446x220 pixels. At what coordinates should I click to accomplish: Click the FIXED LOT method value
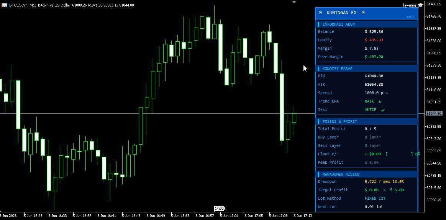[x=375, y=199]
